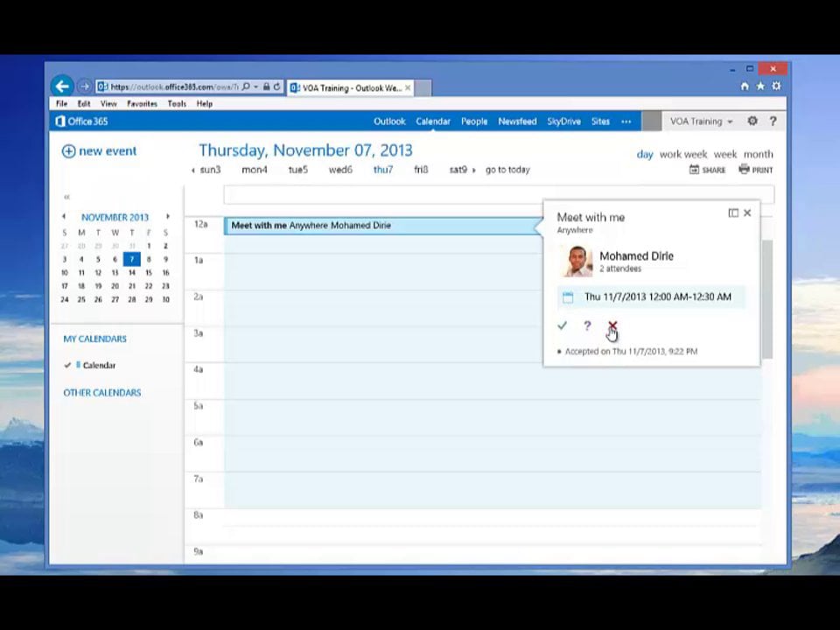Click the Meet with me calendar event
The width and height of the screenshot is (840, 630).
[x=383, y=226]
